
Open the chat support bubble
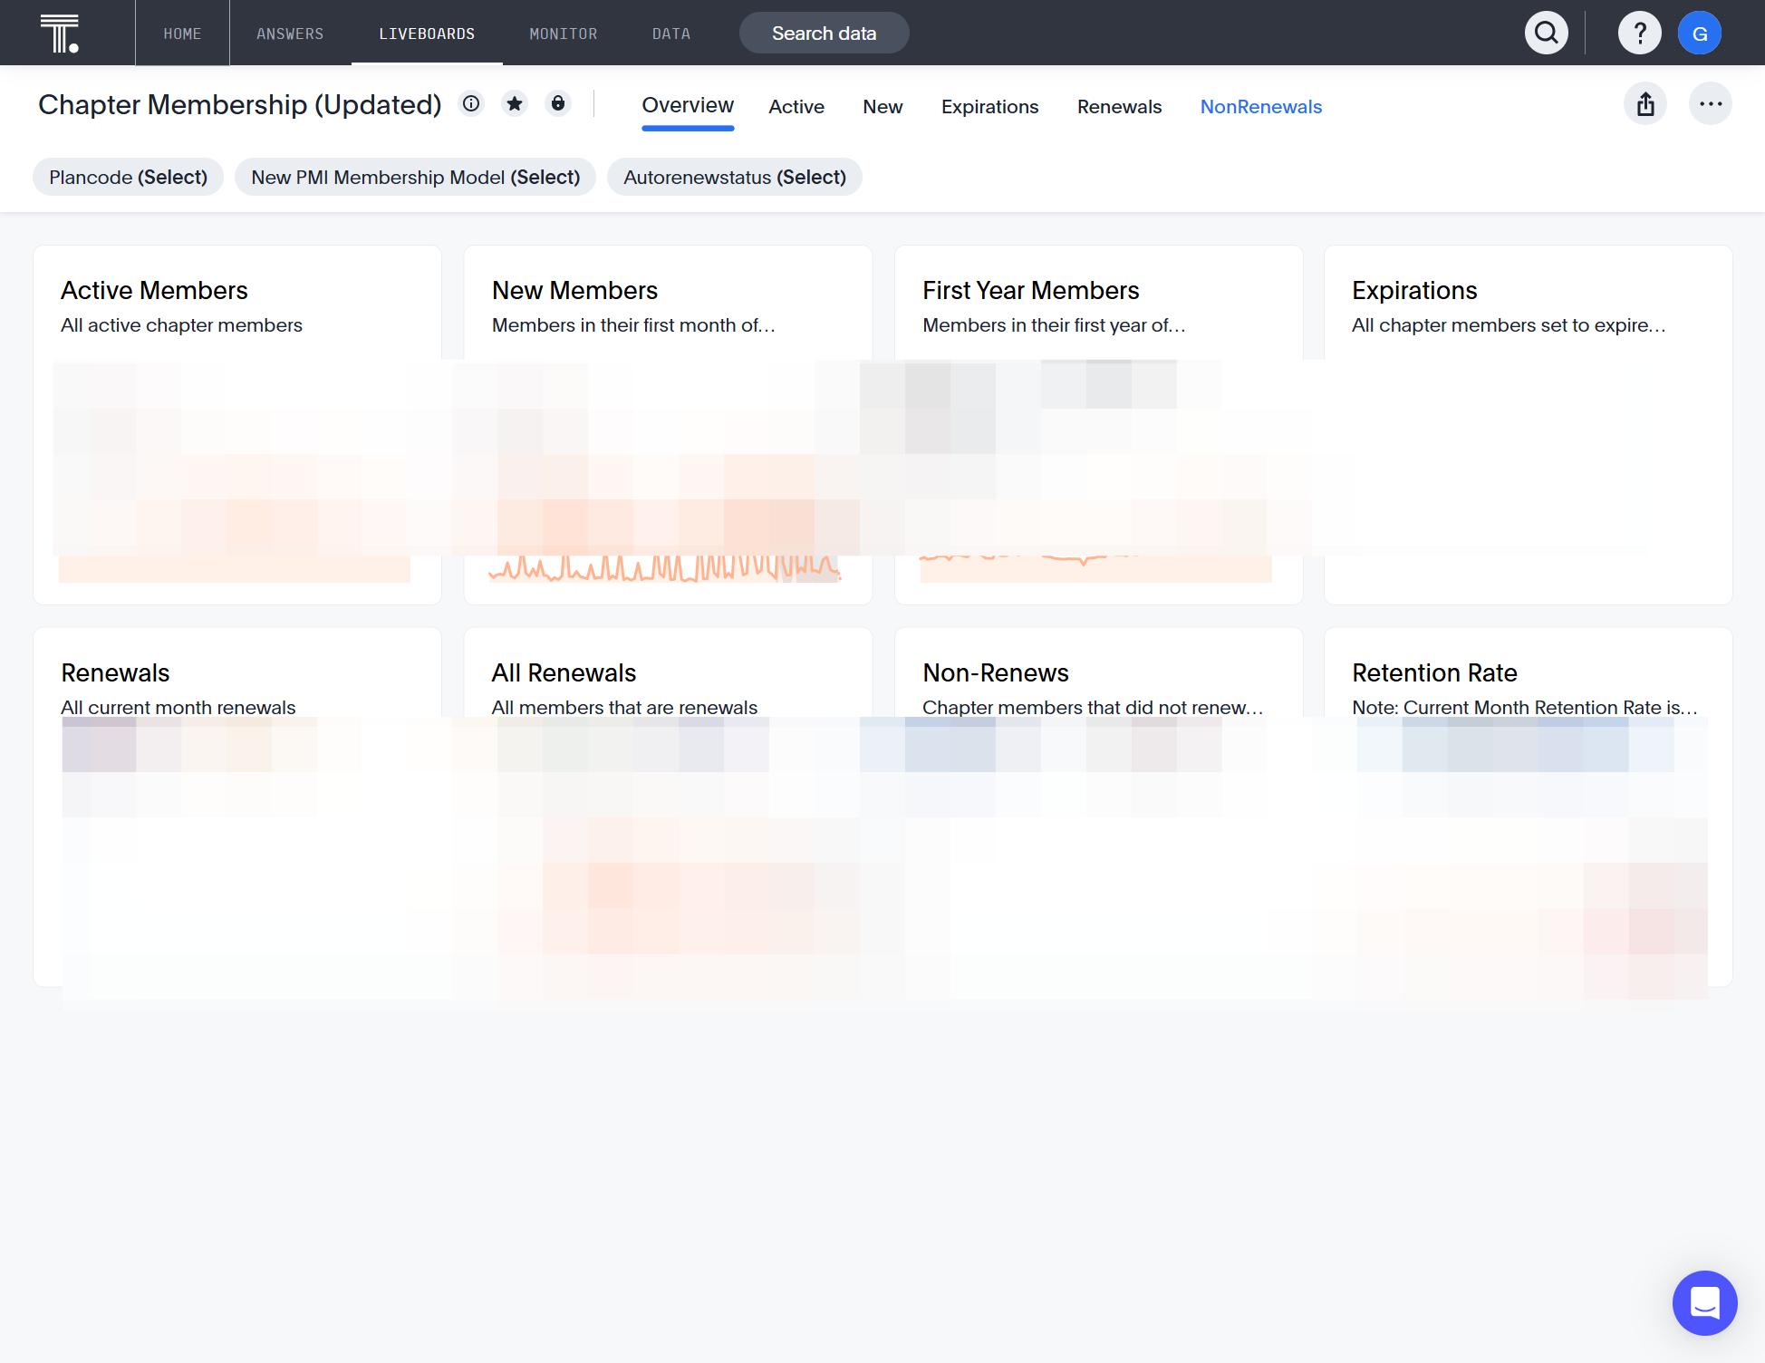[1705, 1303]
